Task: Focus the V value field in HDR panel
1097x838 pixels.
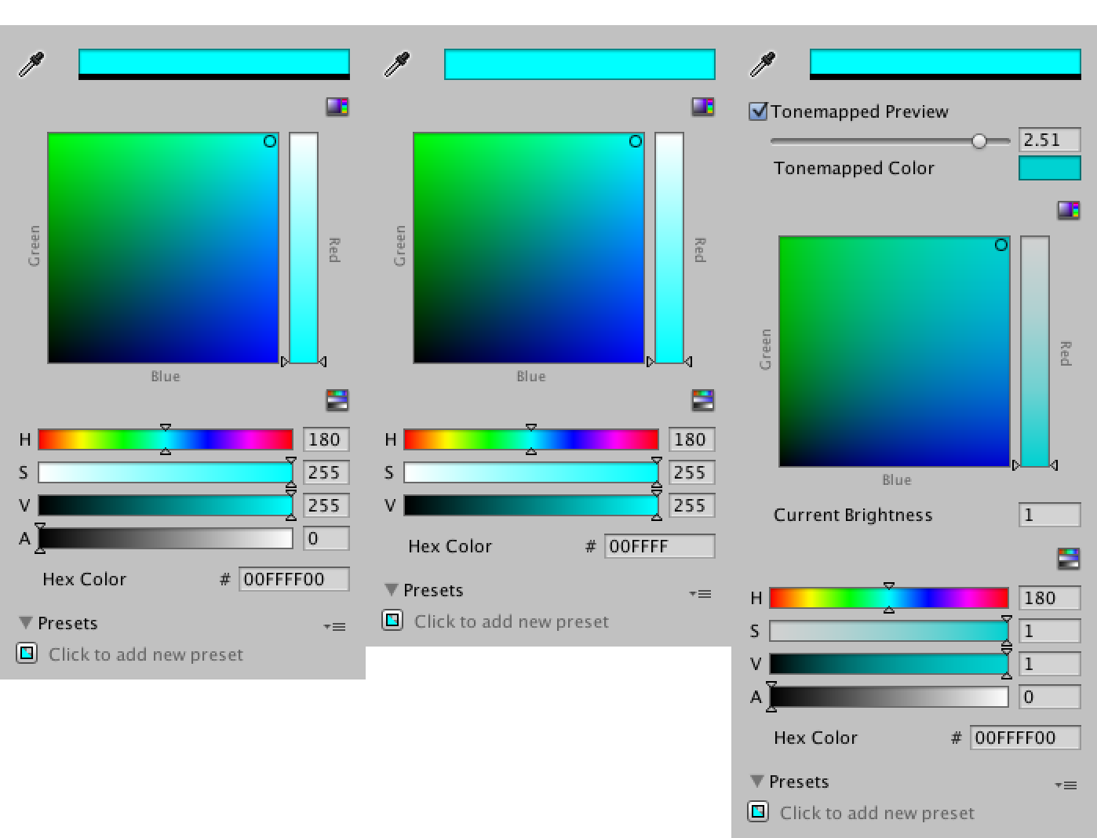Action: pyautogui.click(x=1050, y=664)
